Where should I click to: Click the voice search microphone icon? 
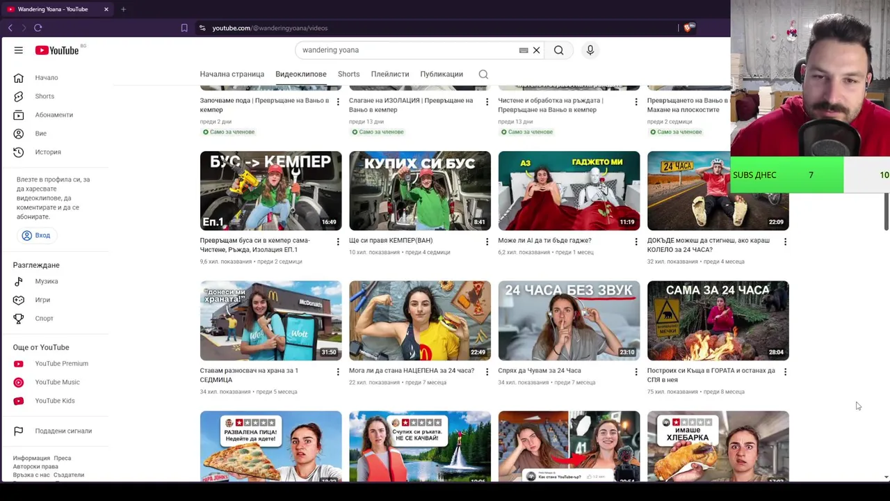tap(590, 50)
